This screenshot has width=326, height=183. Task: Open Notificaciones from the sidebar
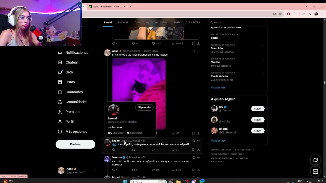point(73,52)
